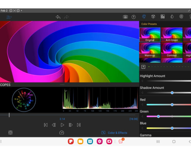The width and height of the screenshot is (191, 147).
Task: Click the timeline playhead marker
Action: 9,115
